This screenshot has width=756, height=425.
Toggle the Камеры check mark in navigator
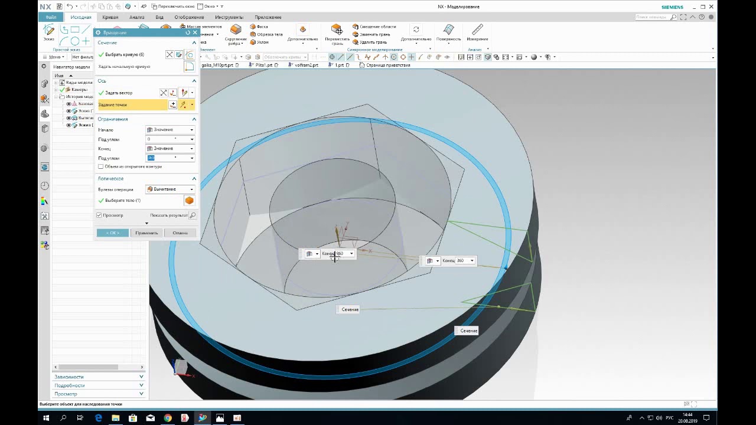point(62,90)
